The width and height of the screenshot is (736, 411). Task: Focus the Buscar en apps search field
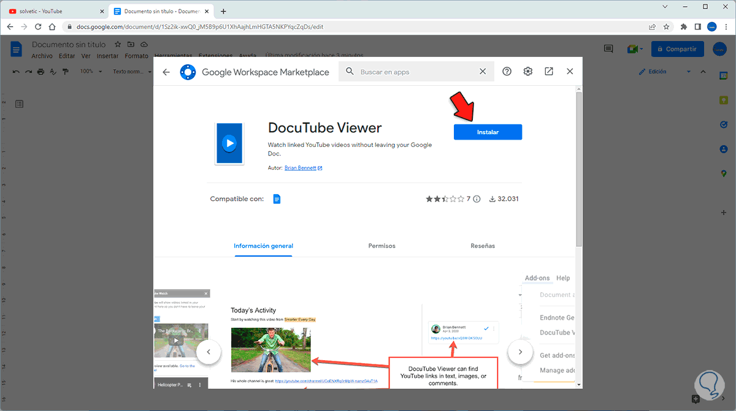pyautogui.click(x=416, y=72)
